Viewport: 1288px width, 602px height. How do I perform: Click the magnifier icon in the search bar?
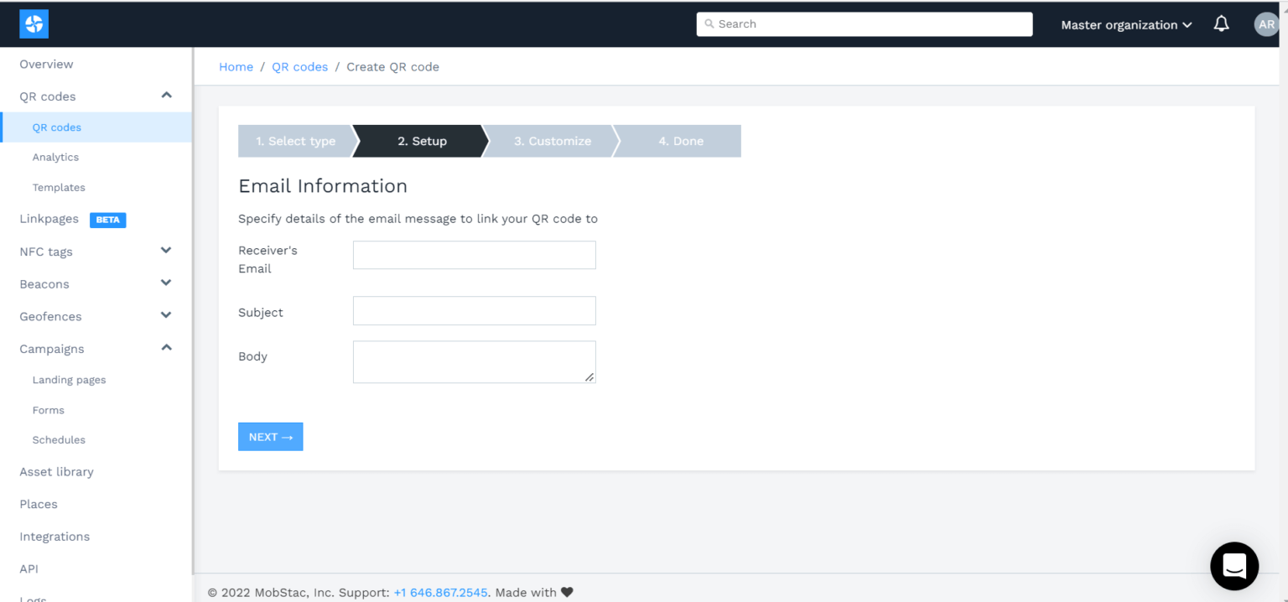point(709,23)
